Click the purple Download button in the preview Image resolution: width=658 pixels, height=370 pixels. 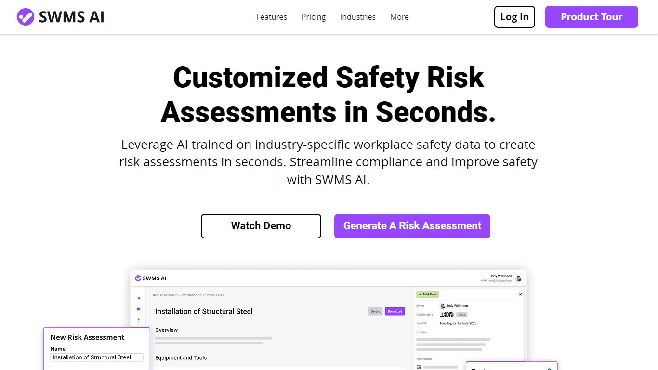(395, 311)
